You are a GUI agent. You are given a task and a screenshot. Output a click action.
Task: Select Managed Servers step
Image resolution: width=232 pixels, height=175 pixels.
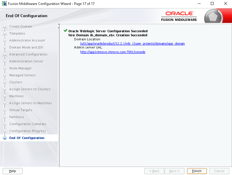[x=22, y=75]
